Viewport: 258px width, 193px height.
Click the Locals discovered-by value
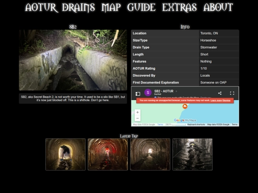coord(205,75)
